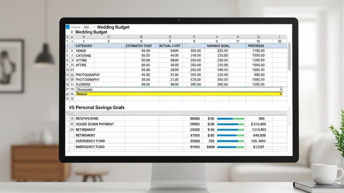The width and height of the screenshot is (344, 193).
Task: Expand the dropdown arrow left of Wedding Budget title
Action: click(x=94, y=27)
